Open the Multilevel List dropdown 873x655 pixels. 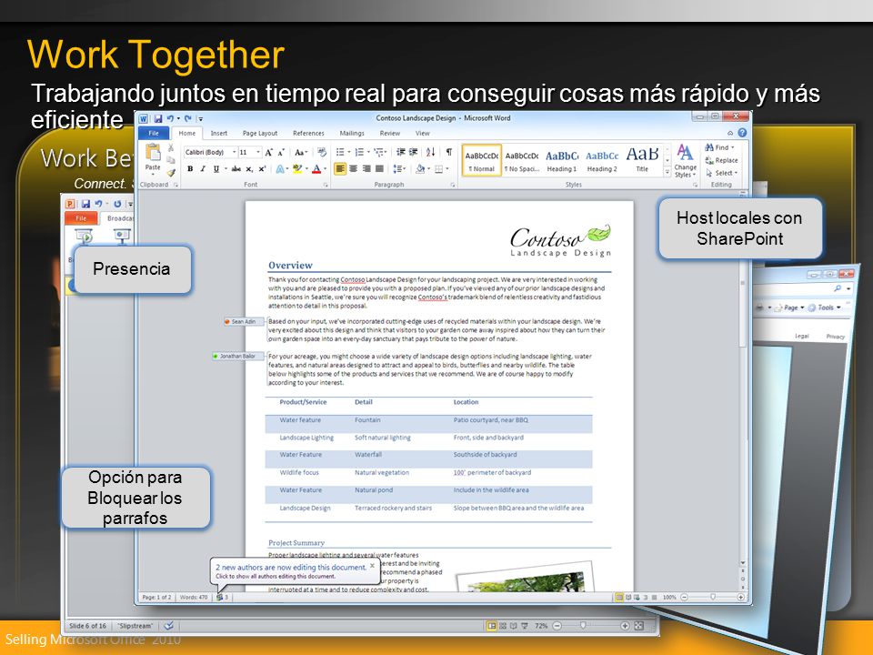click(x=381, y=152)
